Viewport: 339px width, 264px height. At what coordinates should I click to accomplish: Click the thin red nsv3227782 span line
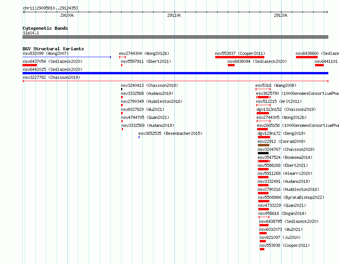point(175,81)
